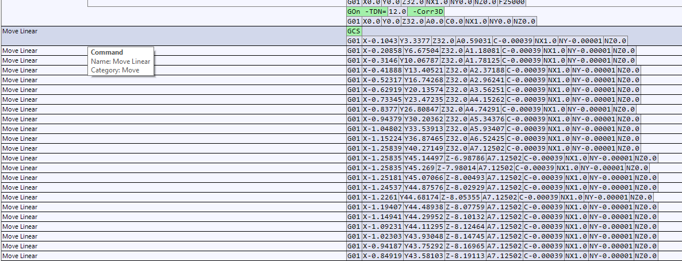This screenshot has height=261, width=682.
Task: Click Move Linear in the X-0.84919 row
Action: click(20, 256)
